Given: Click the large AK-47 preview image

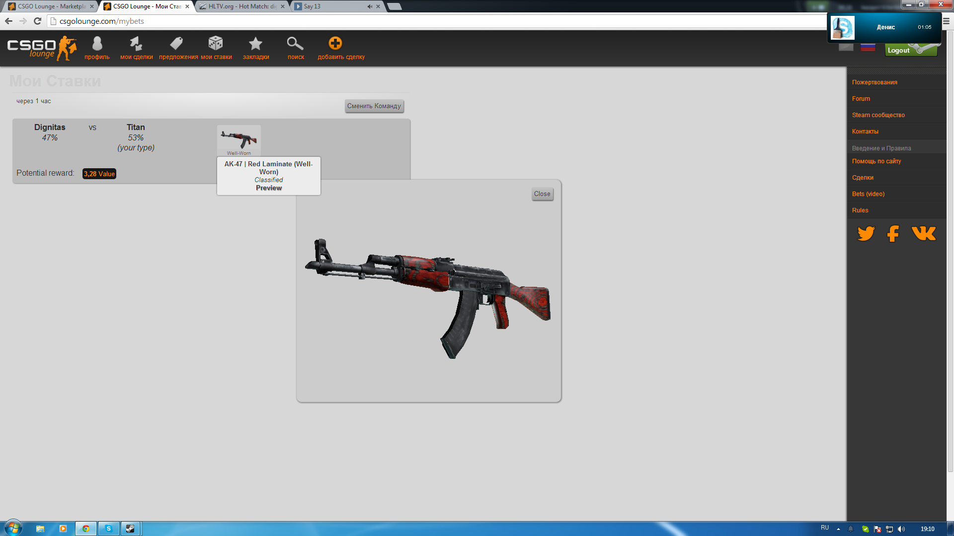Looking at the screenshot, I should point(428,298).
